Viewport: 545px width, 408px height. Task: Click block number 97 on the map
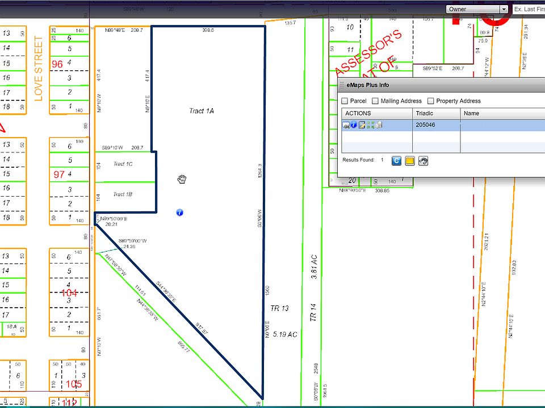pyautogui.click(x=58, y=174)
